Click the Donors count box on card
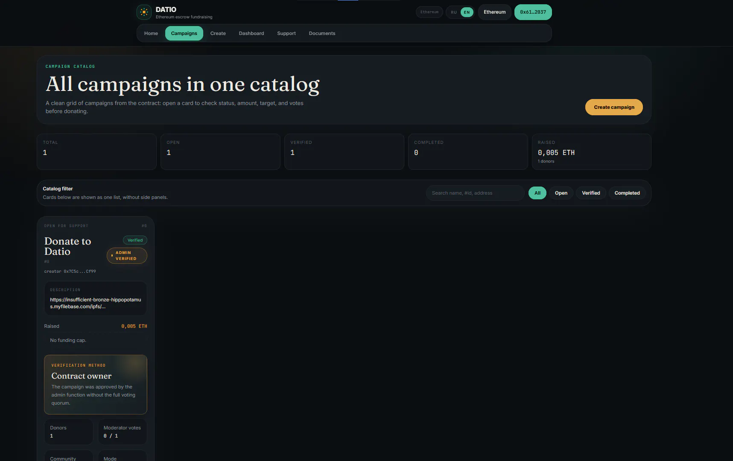 (x=69, y=432)
